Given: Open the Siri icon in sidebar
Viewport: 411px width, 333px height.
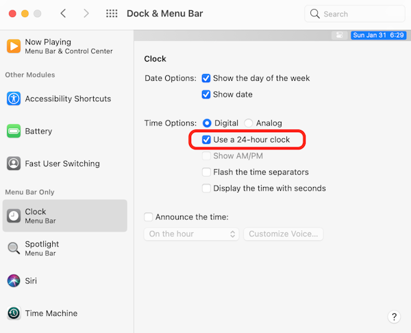Looking at the screenshot, I should coord(14,281).
